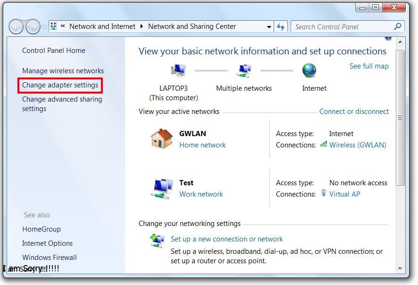Image resolution: width=418 pixels, height=285 pixels.
Task: Click the Internet globe icon
Action: 309,70
